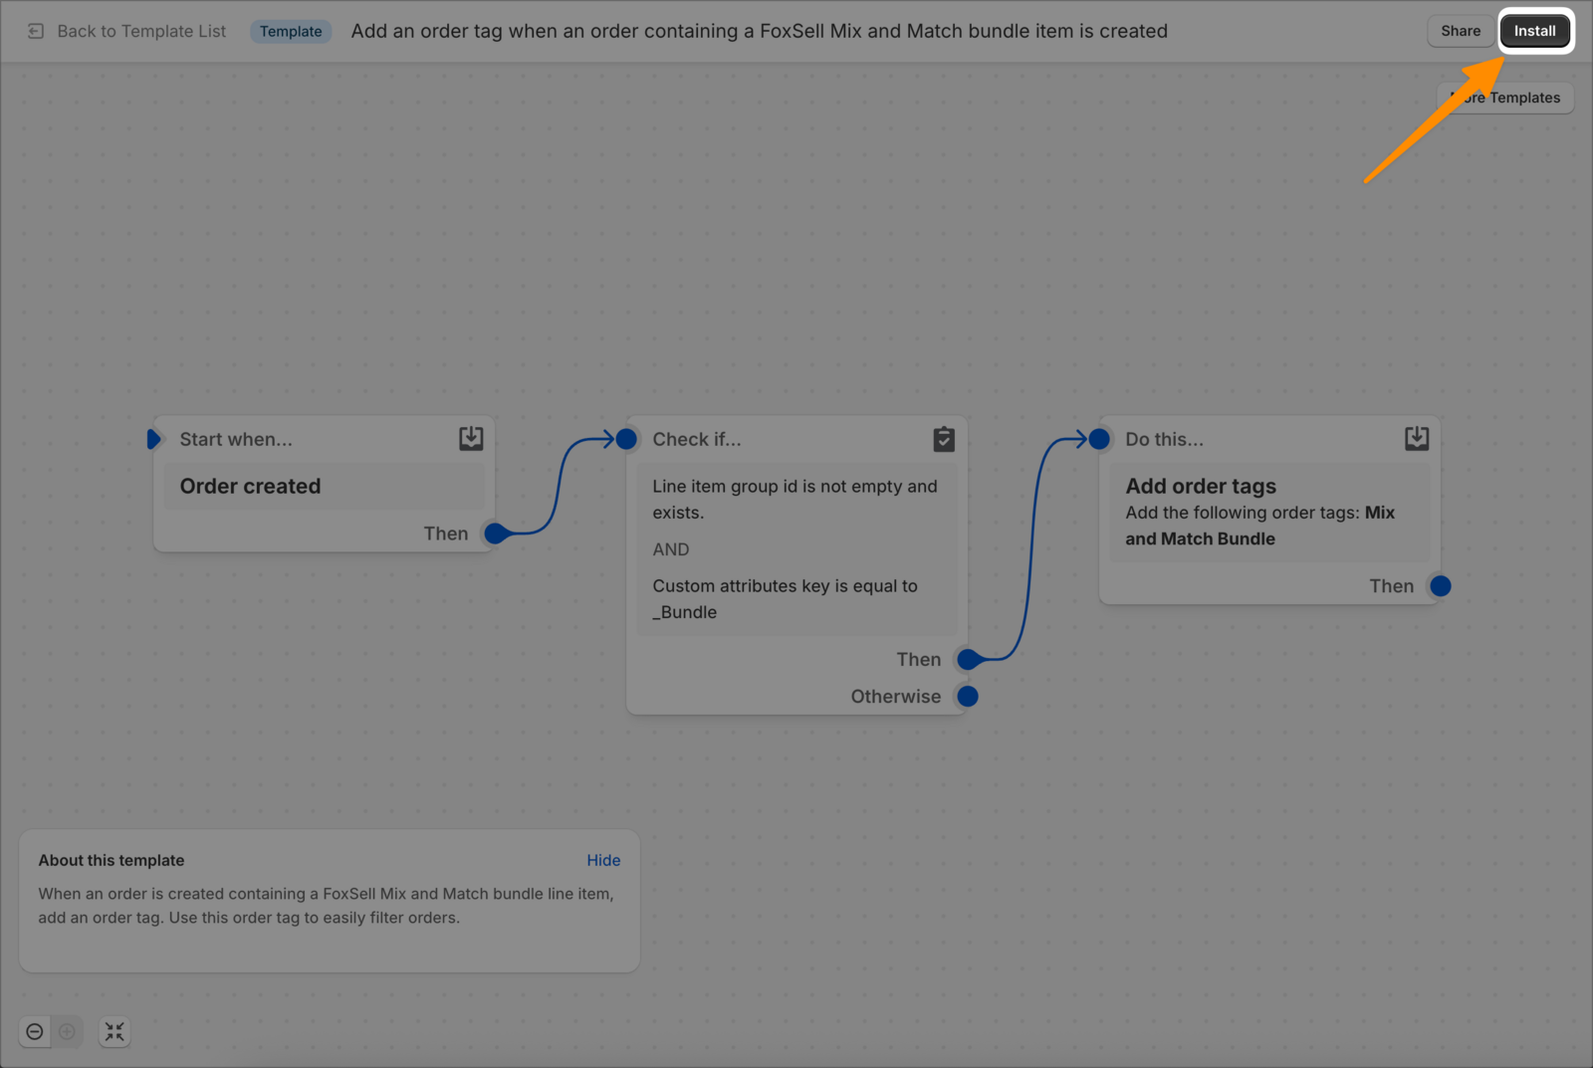
Task: Select the download icon on Add order tags card
Action: coord(1416,438)
